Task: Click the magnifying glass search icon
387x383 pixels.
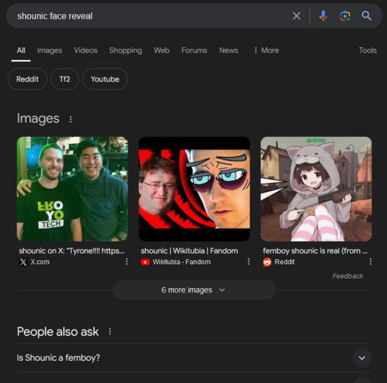Action: [366, 16]
